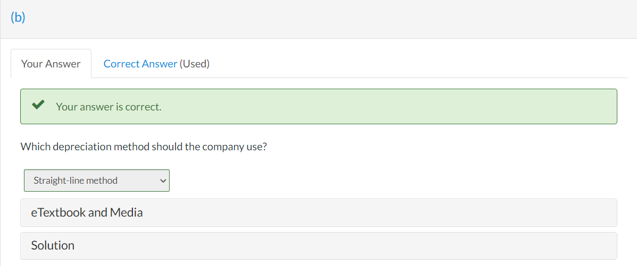Expand the Solution section
Screen dimensions: 637x266
tap(318, 245)
